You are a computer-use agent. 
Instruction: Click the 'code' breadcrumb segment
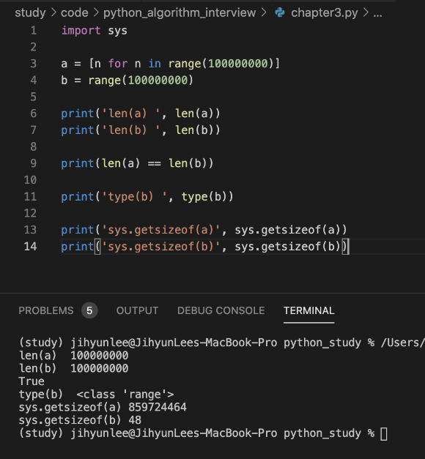[x=75, y=12]
